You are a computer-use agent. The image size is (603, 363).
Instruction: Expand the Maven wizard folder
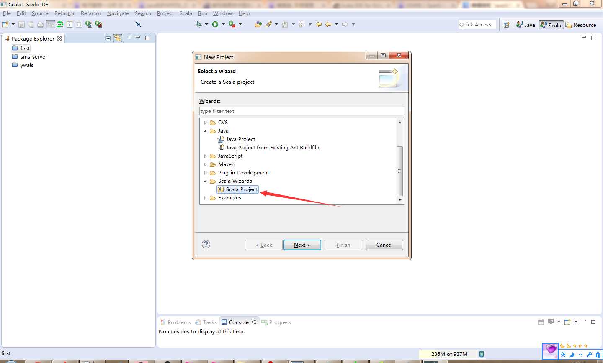[x=205, y=164]
